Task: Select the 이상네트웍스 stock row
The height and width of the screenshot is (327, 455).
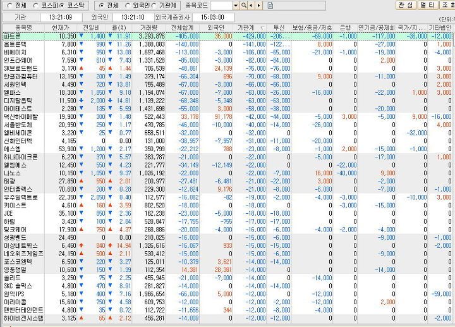Action: (227, 245)
